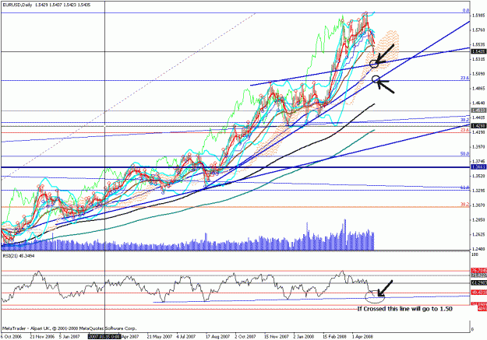Click the 1.3520 price axis label

click(x=478, y=176)
